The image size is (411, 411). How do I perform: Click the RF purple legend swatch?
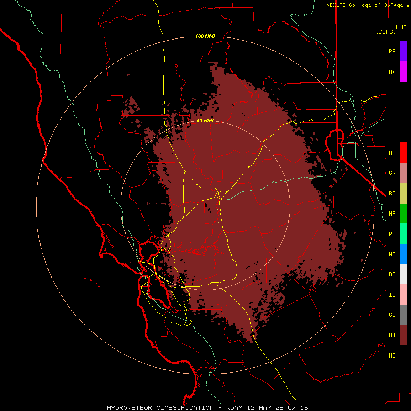(403, 51)
